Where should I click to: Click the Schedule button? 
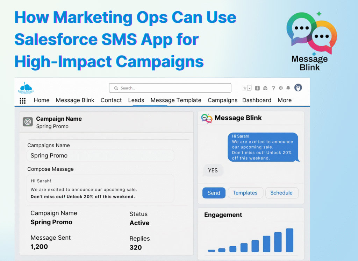coord(282,193)
